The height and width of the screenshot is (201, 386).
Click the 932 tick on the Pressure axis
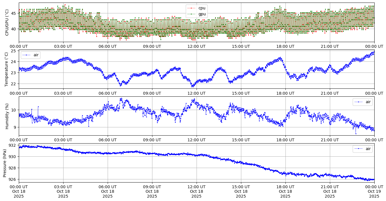tap(13, 145)
